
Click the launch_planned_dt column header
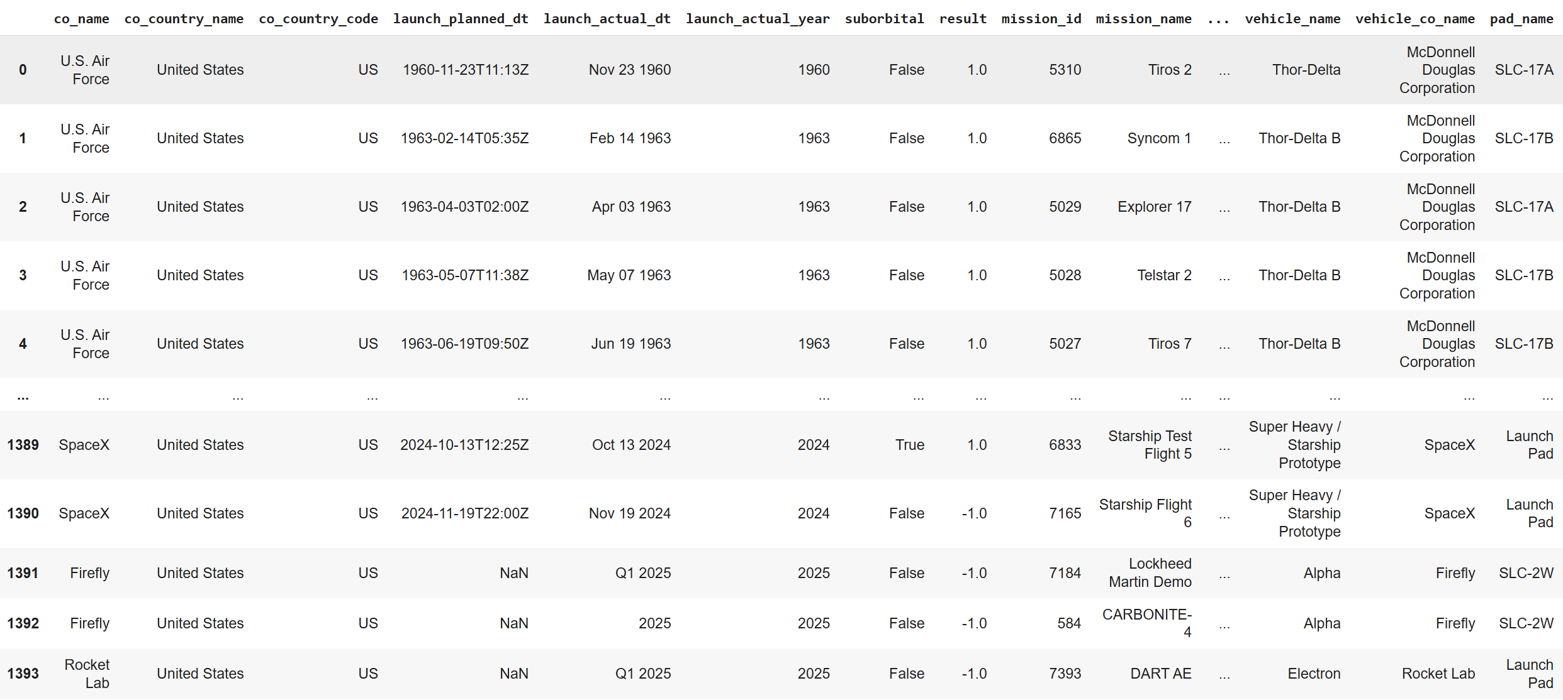461,19
